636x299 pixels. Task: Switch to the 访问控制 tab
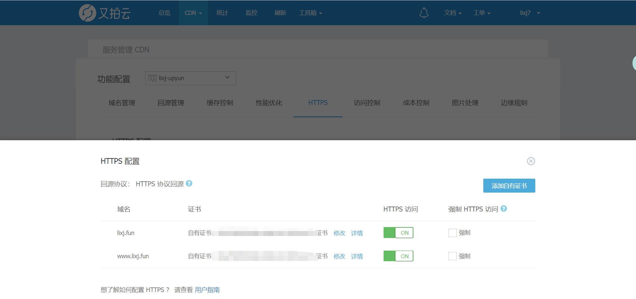(367, 103)
